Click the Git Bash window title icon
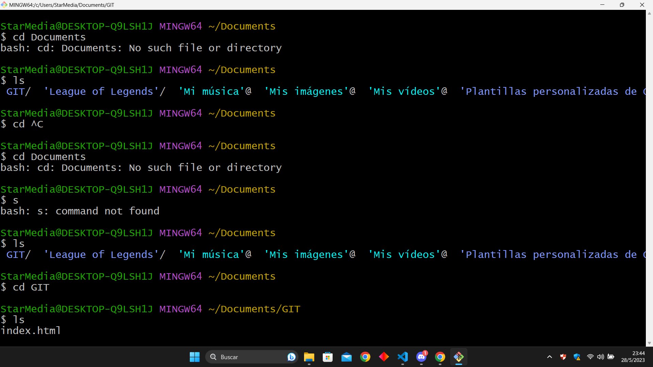The image size is (653, 367). pos(4,5)
